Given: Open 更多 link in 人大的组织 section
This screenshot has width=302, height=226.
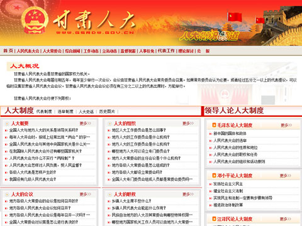Looking at the screenshot, I should coord(188,124).
